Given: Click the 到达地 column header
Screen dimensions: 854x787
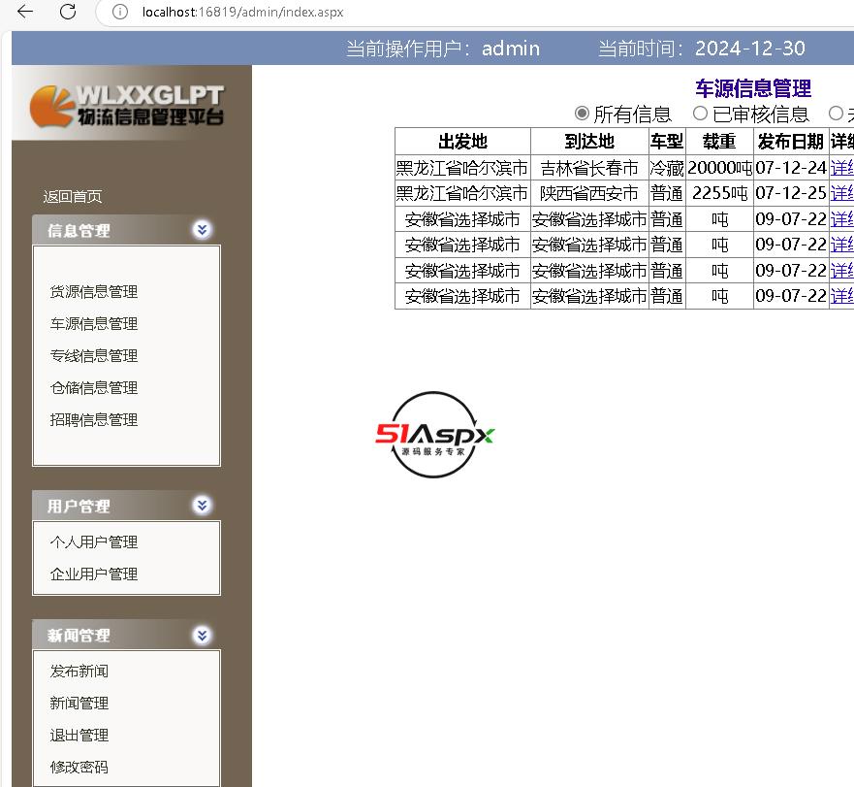Looking at the screenshot, I should pyautogui.click(x=589, y=142).
